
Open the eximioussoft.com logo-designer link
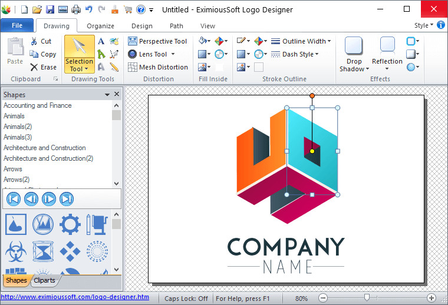75,297
